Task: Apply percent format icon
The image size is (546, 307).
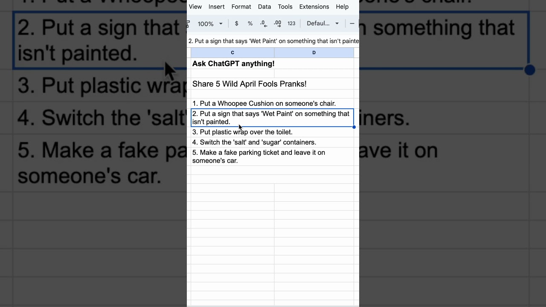Action: [250, 24]
